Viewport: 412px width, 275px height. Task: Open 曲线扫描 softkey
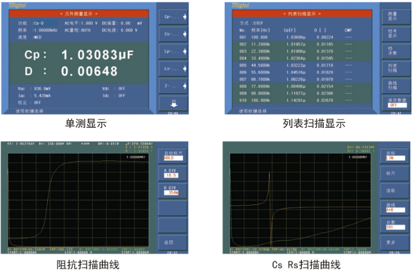396,85
